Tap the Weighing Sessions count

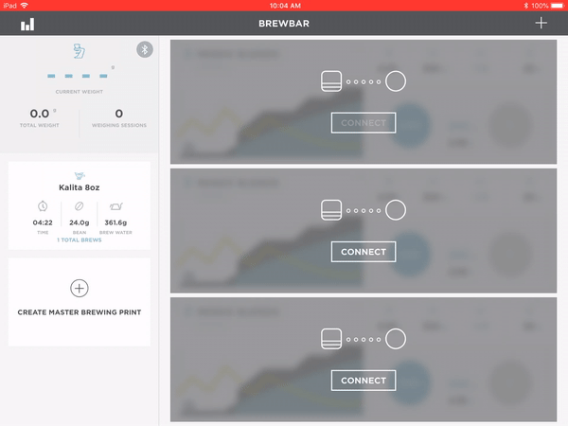pos(118,115)
